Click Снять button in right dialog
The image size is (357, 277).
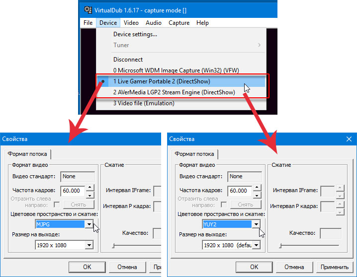tap(246, 205)
